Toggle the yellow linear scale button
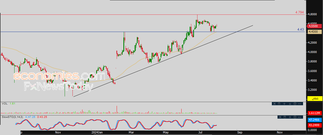This screenshot has width=323, height=135. 315,99
